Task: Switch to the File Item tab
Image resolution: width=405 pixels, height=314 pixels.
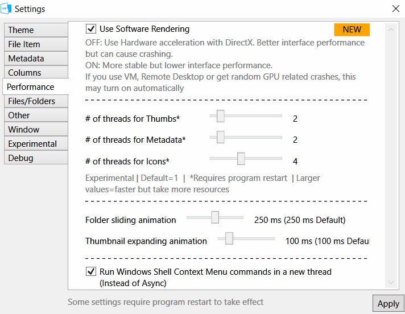Action: coord(36,44)
